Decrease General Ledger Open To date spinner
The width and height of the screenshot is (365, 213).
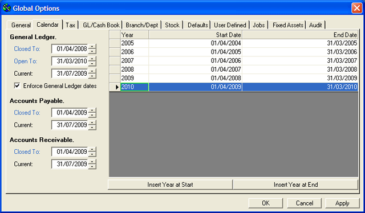(x=92, y=63)
